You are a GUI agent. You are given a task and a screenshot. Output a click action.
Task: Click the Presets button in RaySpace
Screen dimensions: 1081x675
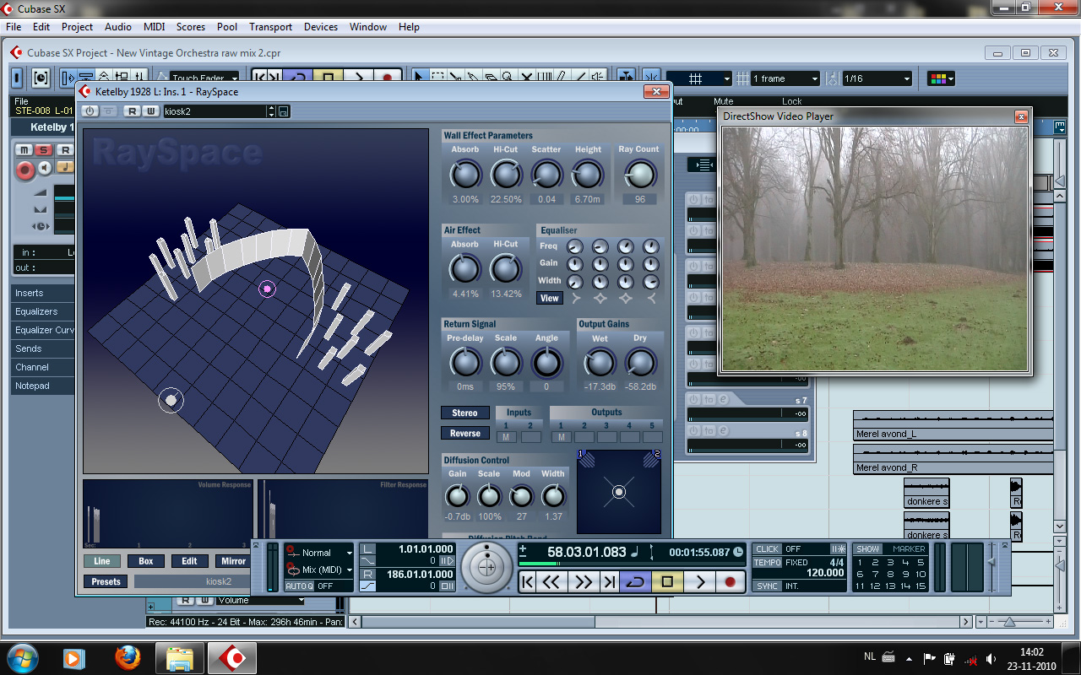(106, 581)
